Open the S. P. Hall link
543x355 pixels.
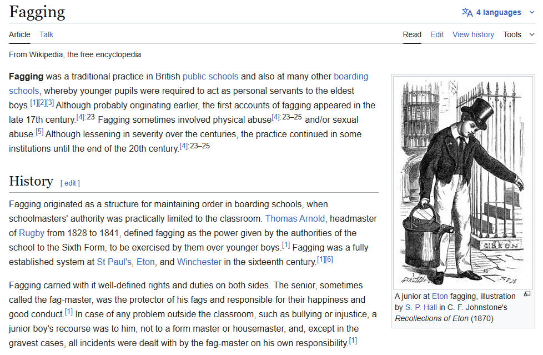pyautogui.click(x=421, y=307)
